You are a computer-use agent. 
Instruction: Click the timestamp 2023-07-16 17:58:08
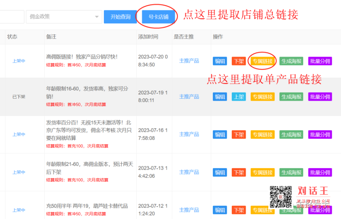click(153, 134)
